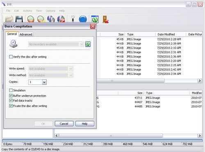Screen dimensions: 205x152
Task: Select file modified 7/29/2010 2:36 AM
Action: tap(149, 56)
